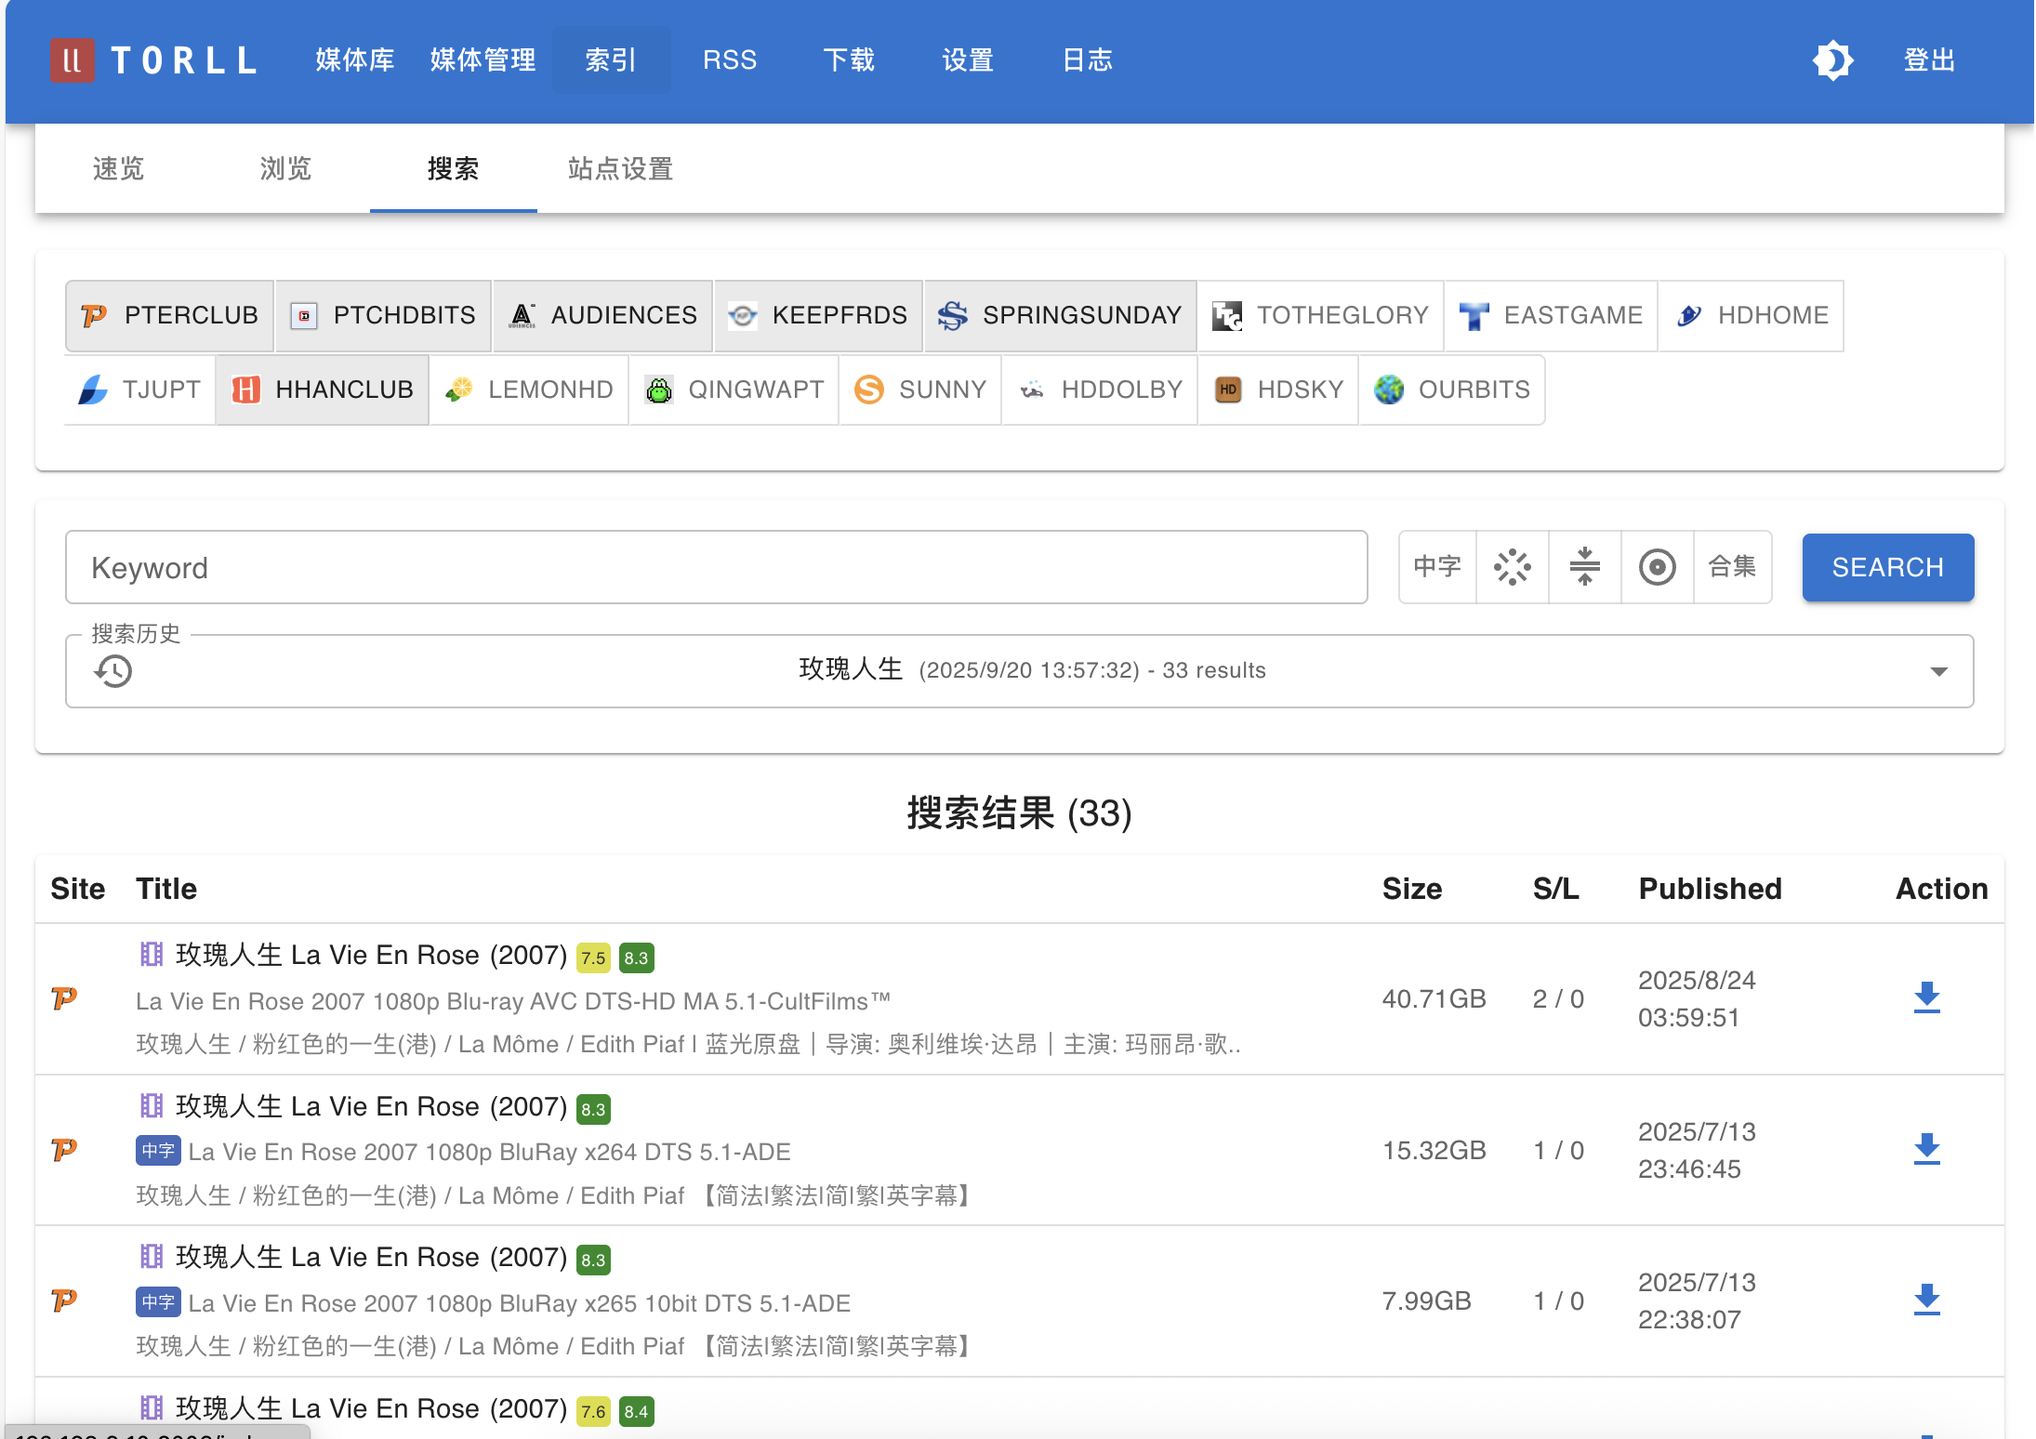Screen dimensions: 2036x1439
Task: Switch to the 站点设置 tab
Action: coord(620,169)
